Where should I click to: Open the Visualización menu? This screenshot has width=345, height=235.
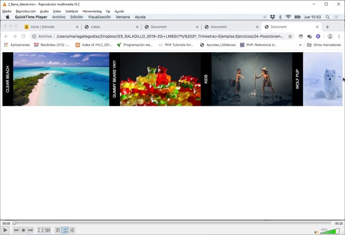[99, 17]
